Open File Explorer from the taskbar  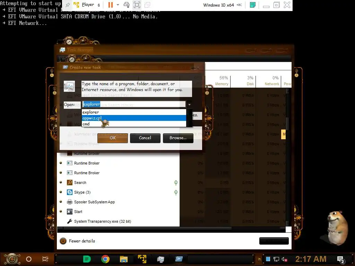click(124, 259)
